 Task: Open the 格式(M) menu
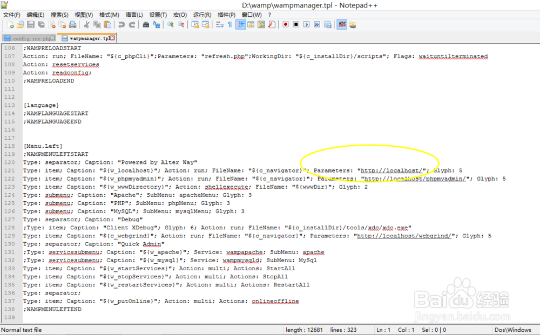click(x=109, y=15)
